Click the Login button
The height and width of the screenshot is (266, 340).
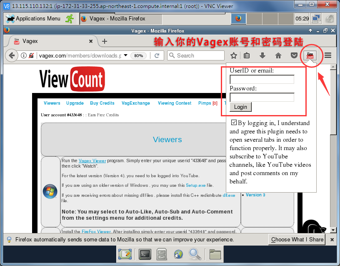pos(240,107)
